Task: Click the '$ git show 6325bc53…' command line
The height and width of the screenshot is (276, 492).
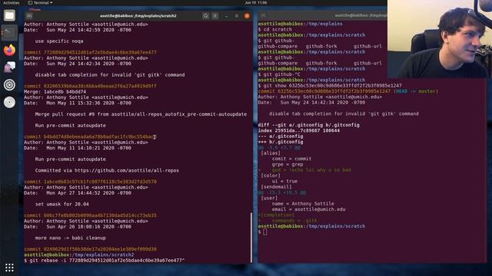Action: 330,86
